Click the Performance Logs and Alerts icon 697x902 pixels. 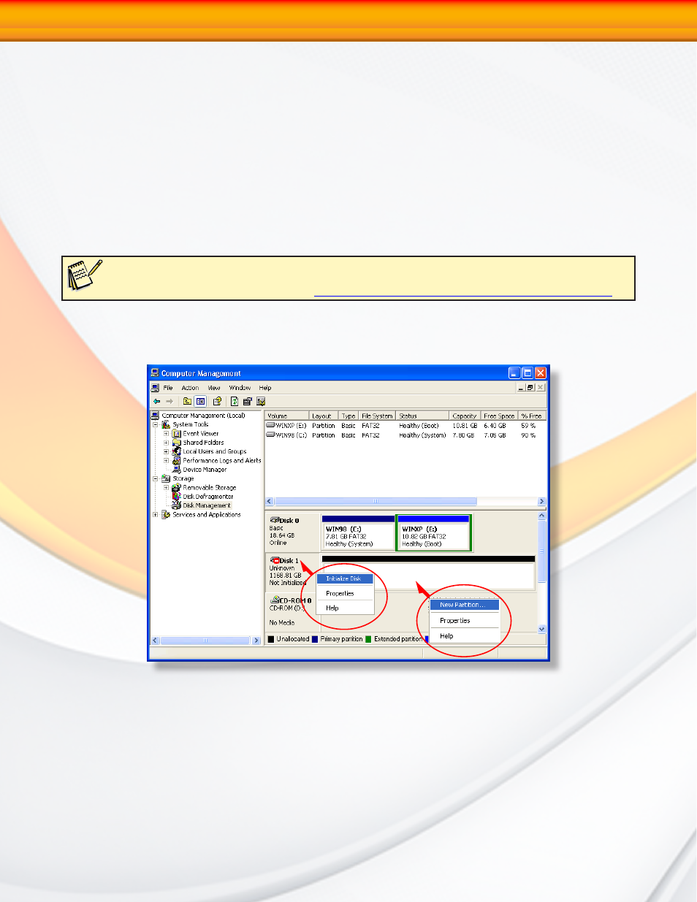[x=177, y=461]
